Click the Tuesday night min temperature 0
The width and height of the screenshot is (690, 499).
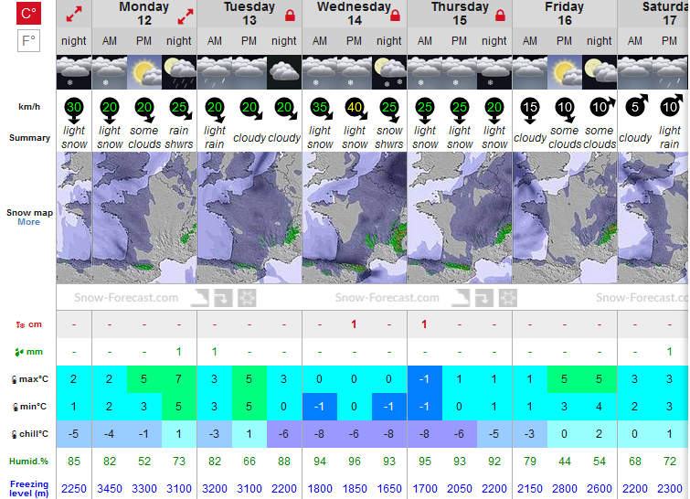[x=284, y=406]
